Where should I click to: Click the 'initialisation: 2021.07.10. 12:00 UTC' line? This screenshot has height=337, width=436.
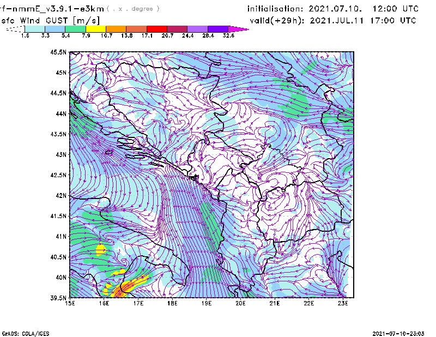333,9
